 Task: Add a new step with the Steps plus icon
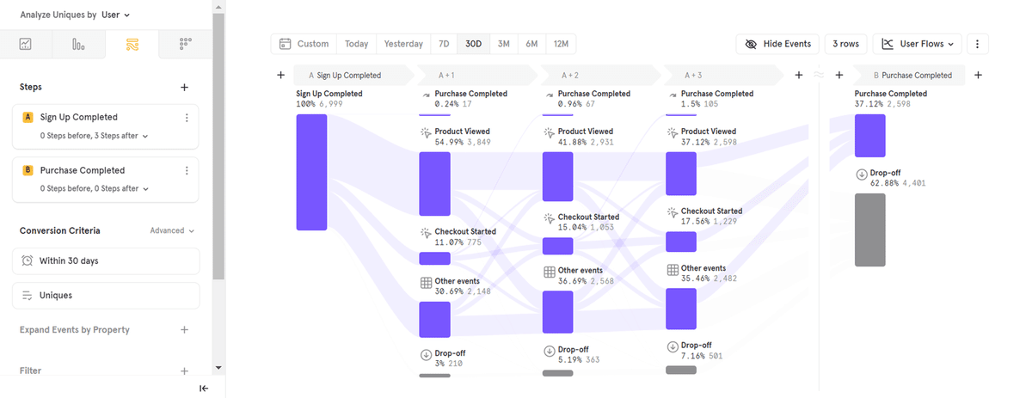click(184, 87)
